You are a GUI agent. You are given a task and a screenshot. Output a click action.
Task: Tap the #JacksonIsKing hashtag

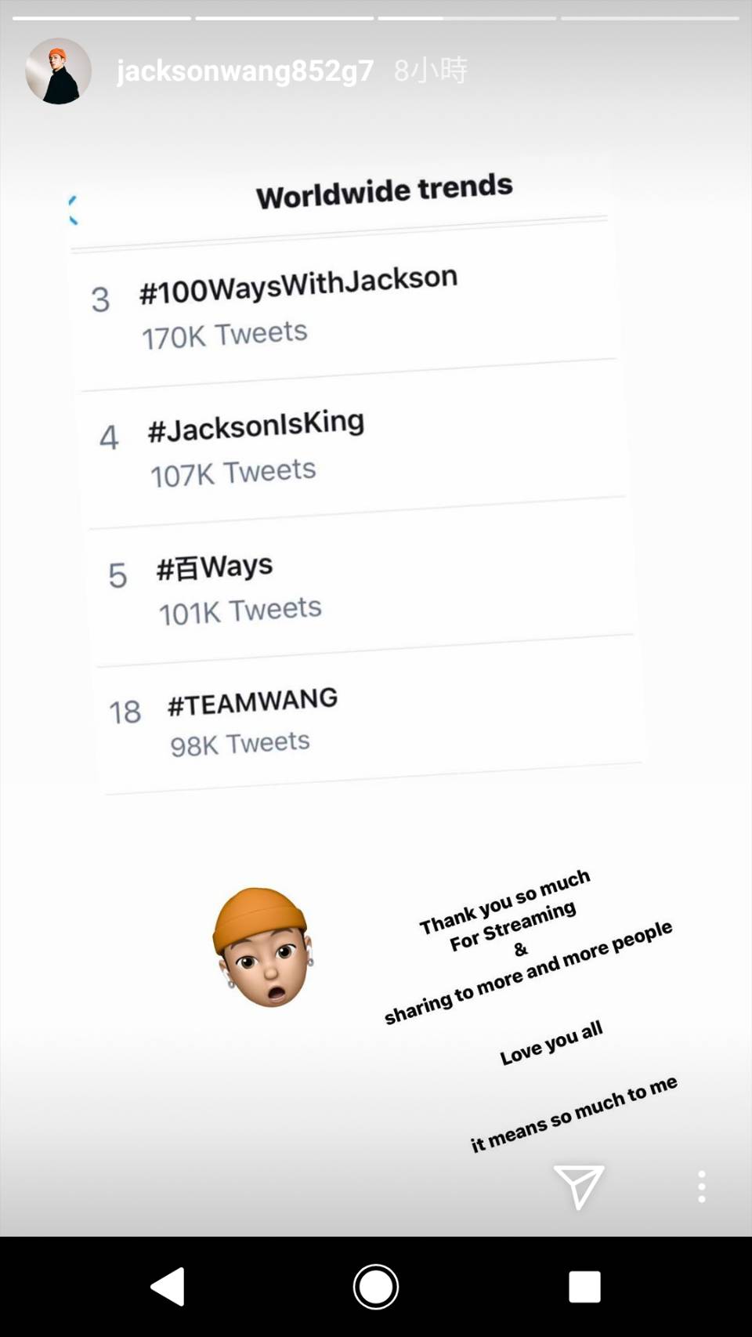tap(255, 426)
